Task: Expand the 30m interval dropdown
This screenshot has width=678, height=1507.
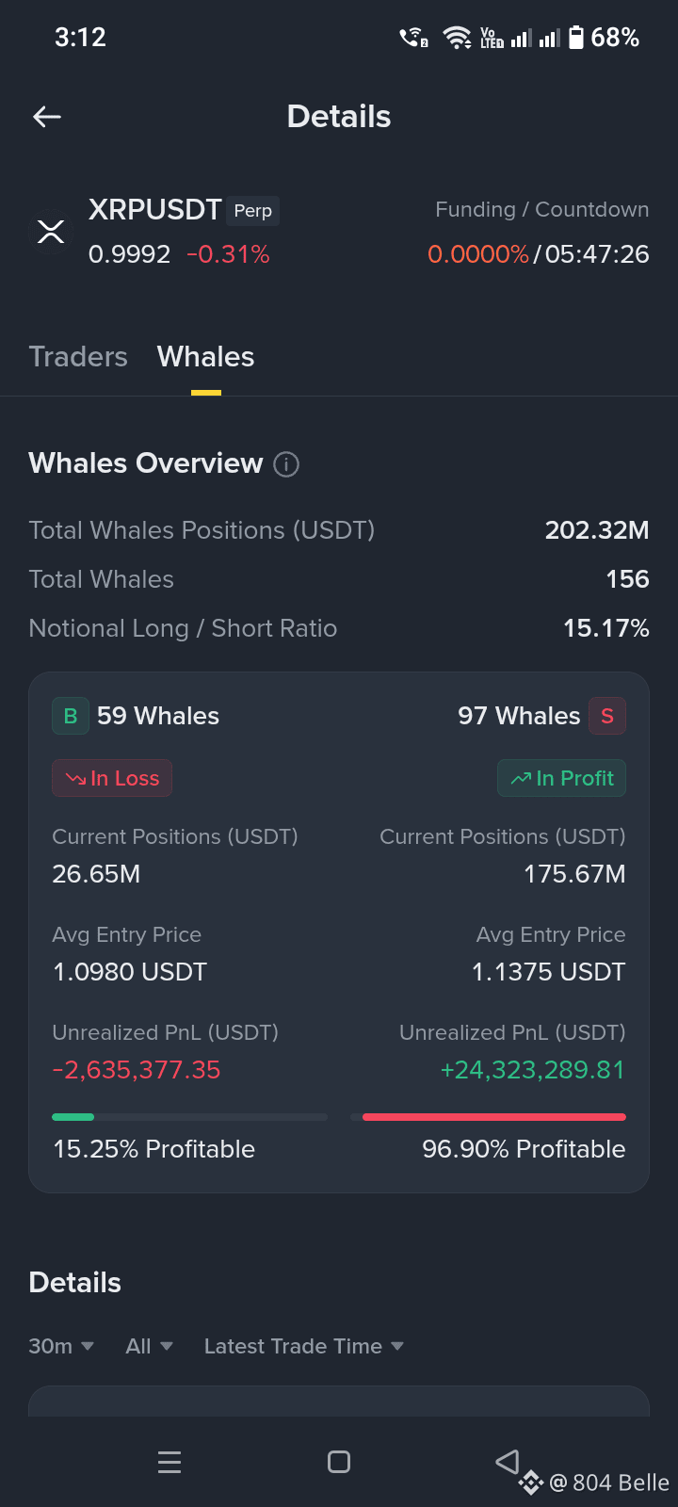Action: tap(61, 1346)
